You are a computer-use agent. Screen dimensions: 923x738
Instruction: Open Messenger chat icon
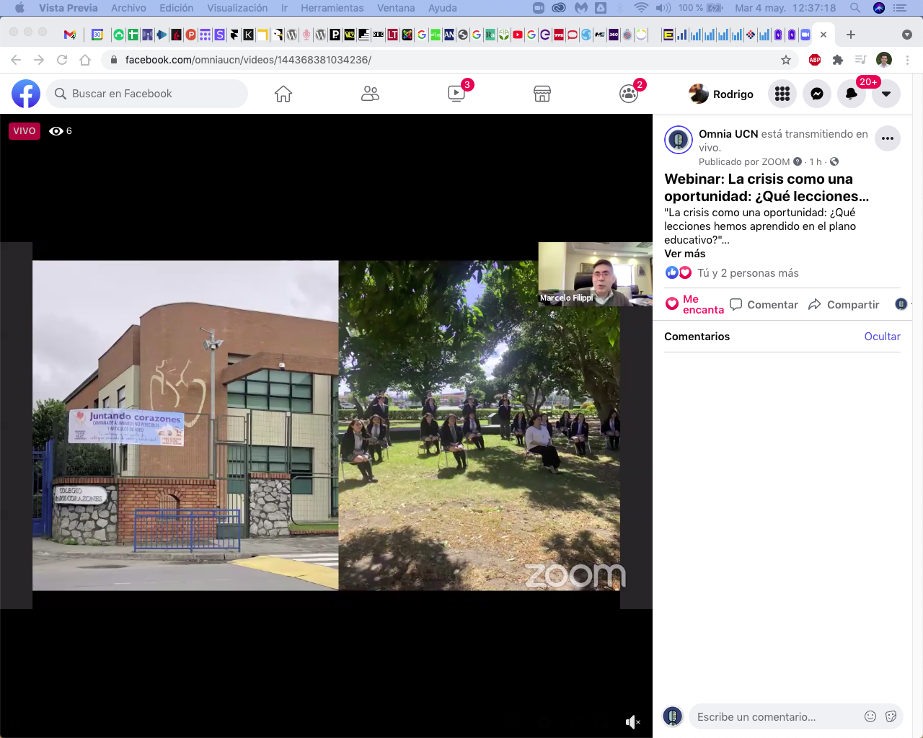click(x=817, y=94)
